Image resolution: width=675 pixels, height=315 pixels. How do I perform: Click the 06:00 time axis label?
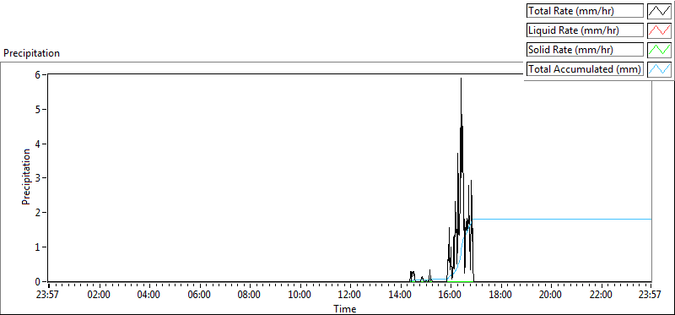click(200, 296)
